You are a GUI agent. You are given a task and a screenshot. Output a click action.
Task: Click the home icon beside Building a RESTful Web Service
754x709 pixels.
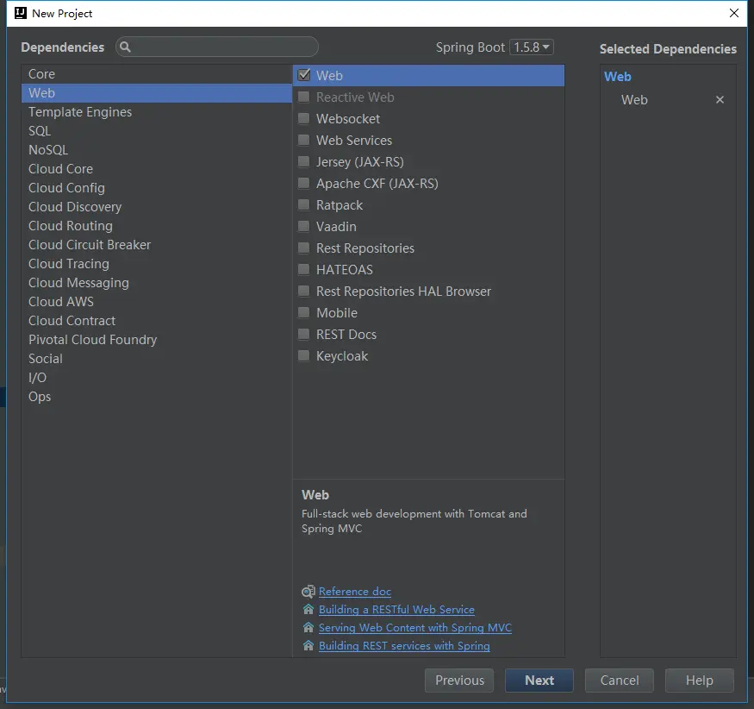308,609
